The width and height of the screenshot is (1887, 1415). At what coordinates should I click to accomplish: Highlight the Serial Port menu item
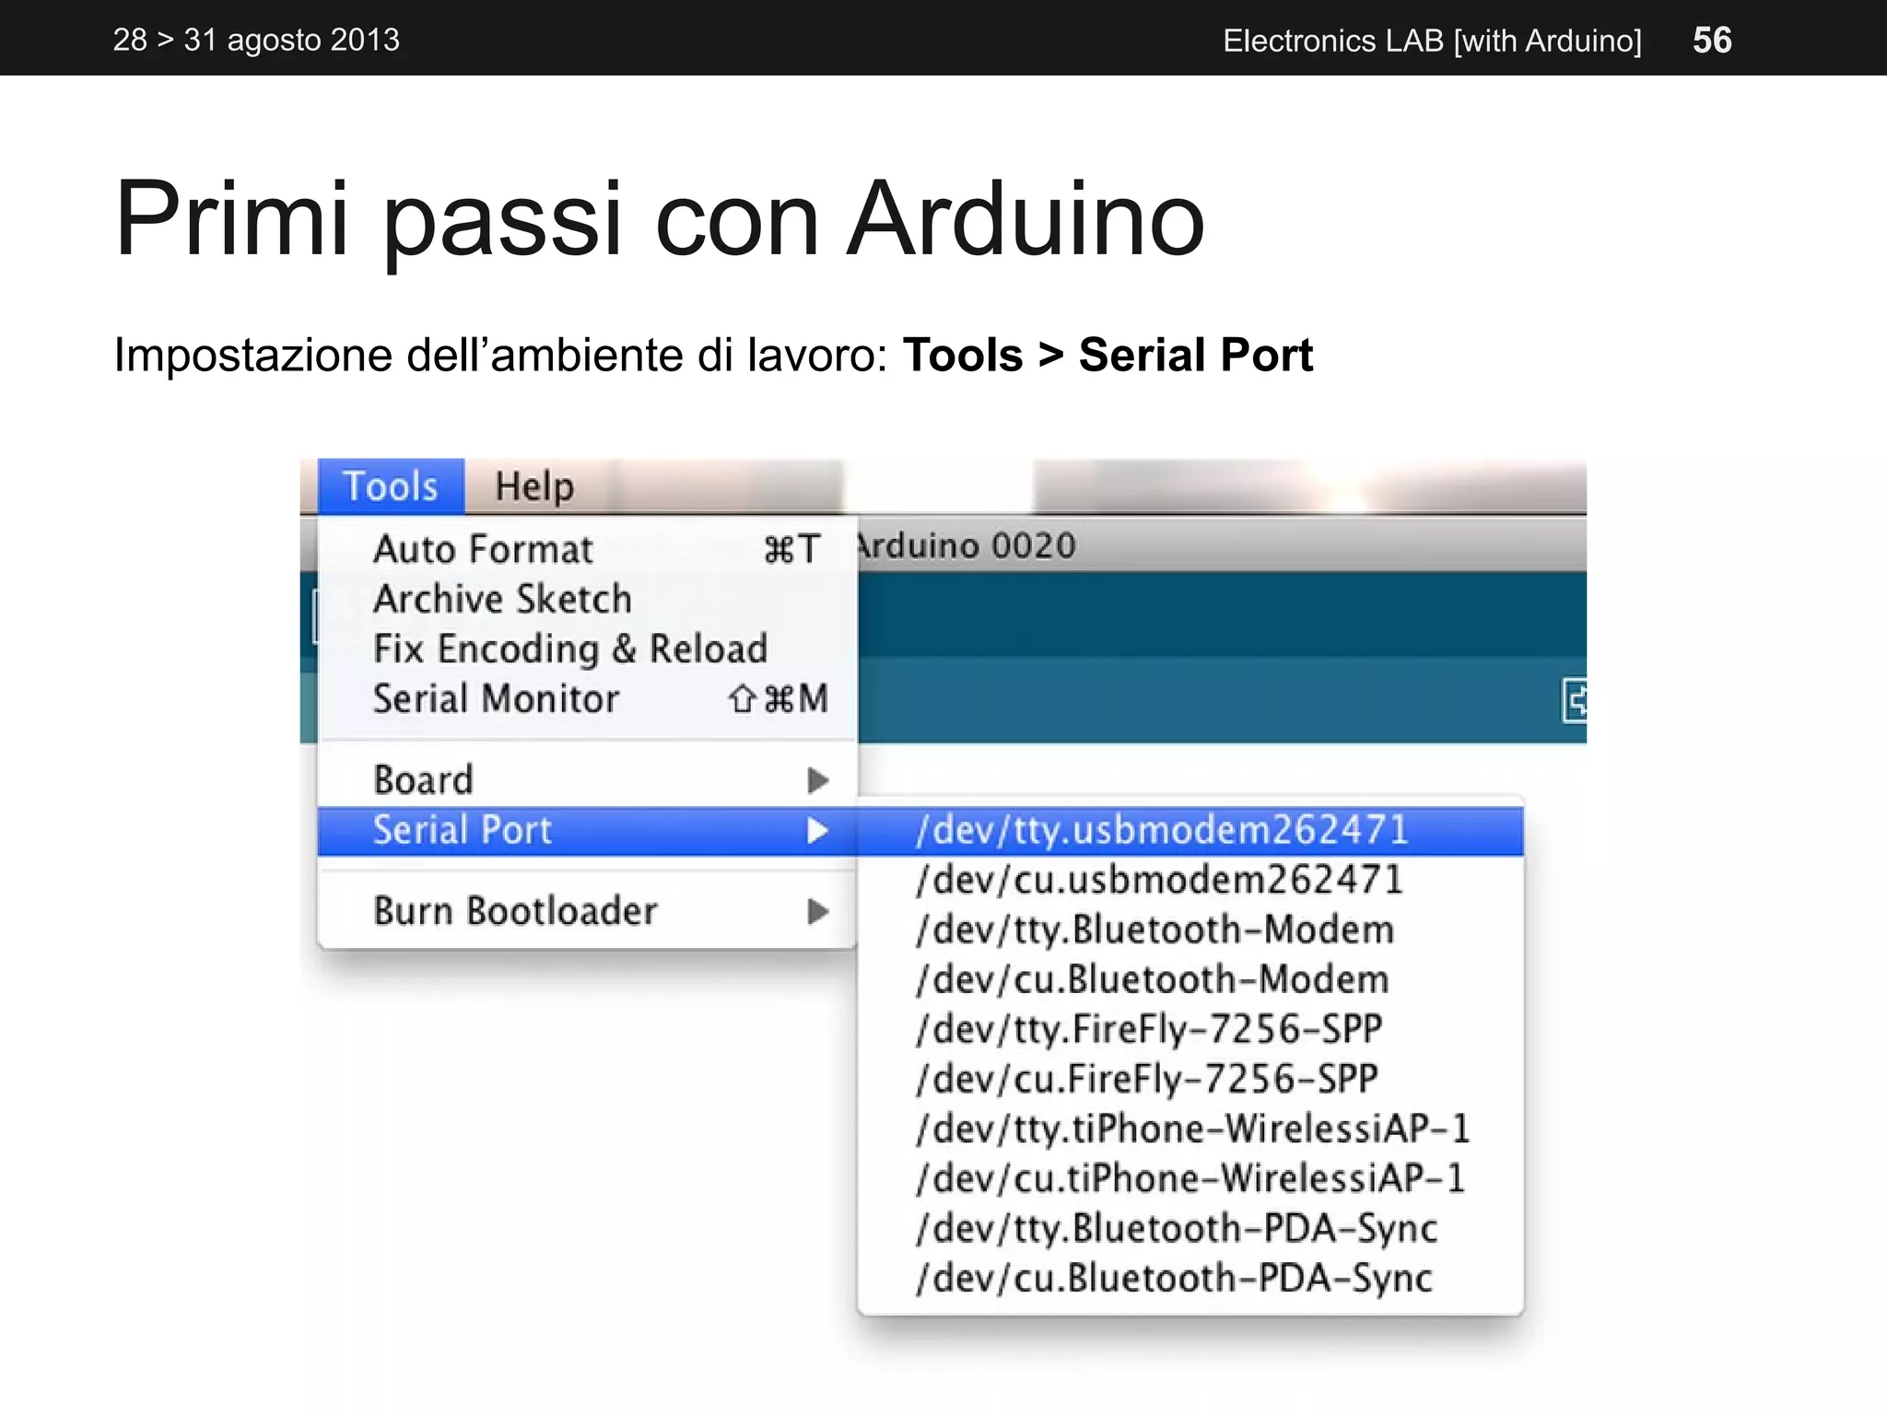pos(587,831)
